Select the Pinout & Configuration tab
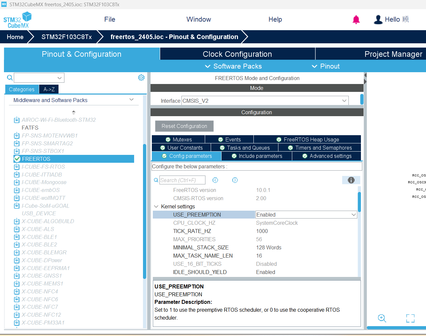 tap(82, 54)
